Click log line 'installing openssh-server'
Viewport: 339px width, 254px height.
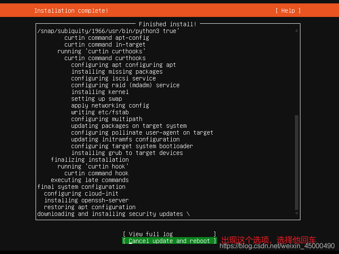(86, 200)
